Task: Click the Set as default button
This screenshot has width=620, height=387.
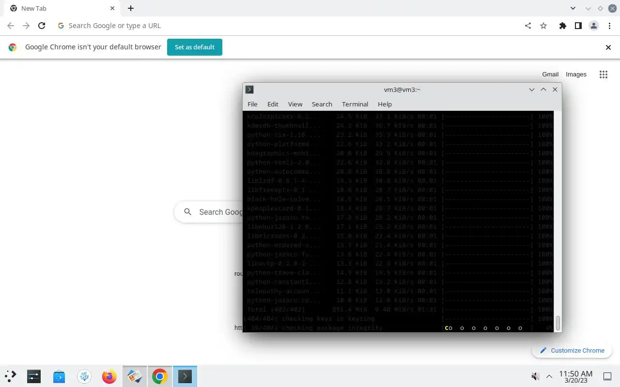Action: tap(195, 47)
